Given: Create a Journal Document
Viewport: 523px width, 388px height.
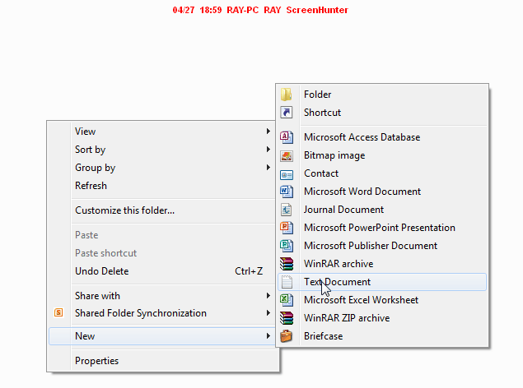Looking at the screenshot, I should (x=382, y=210).
